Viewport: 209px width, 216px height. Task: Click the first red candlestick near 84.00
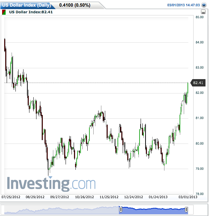tap(5, 45)
